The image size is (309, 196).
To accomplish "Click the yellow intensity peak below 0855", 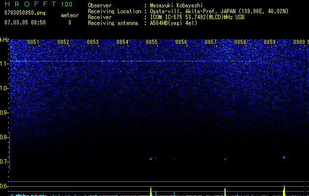I will click(x=151, y=192).
